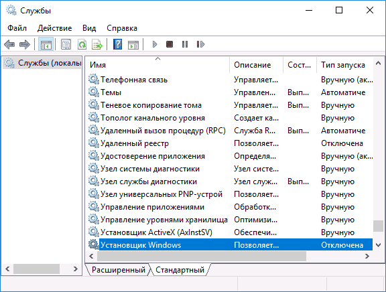The width and height of the screenshot is (386, 292).
Task: Click gear icon of Удаленный реестр
Action: pyautogui.click(x=94, y=143)
